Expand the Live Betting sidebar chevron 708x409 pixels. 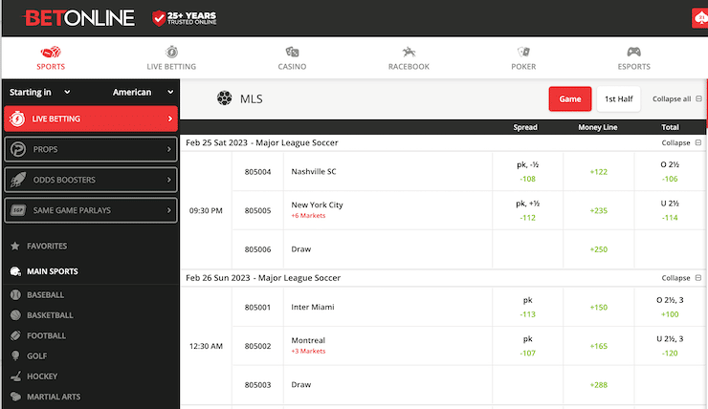click(169, 118)
